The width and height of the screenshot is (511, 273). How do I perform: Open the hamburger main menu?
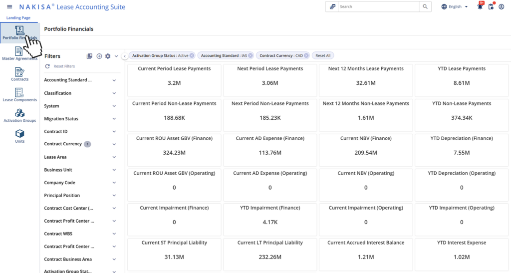pyautogui.click(x=9, y=6)
